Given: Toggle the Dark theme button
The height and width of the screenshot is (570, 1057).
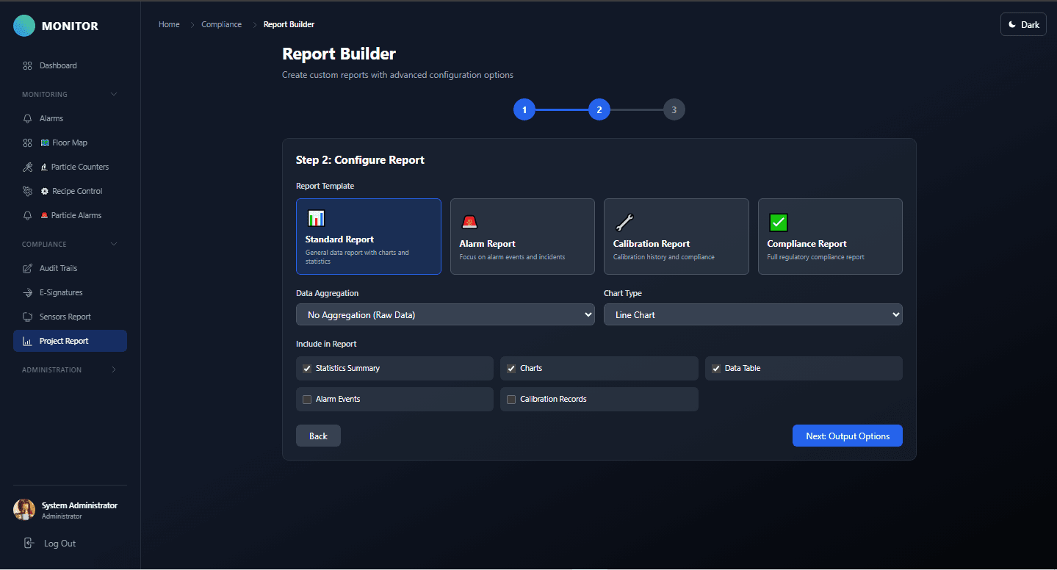Looking at the screenshot, I should [x=1023, y=24].
